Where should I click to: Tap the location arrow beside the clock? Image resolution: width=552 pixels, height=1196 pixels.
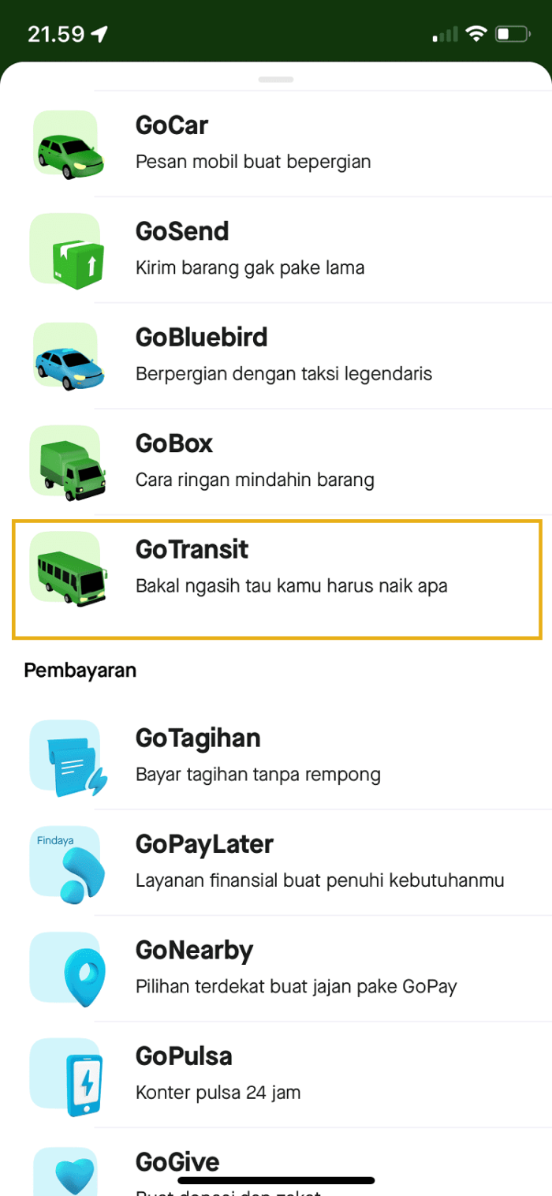(99, 34)
